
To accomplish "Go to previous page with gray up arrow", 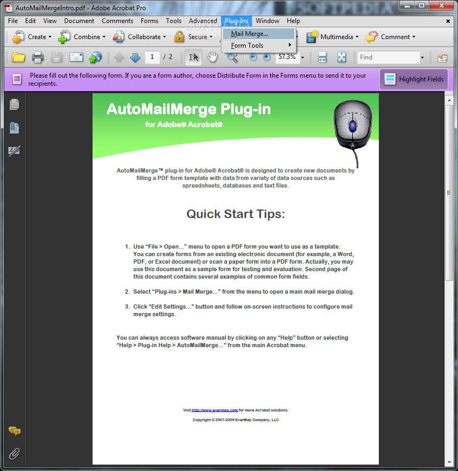I will (119, 57).
